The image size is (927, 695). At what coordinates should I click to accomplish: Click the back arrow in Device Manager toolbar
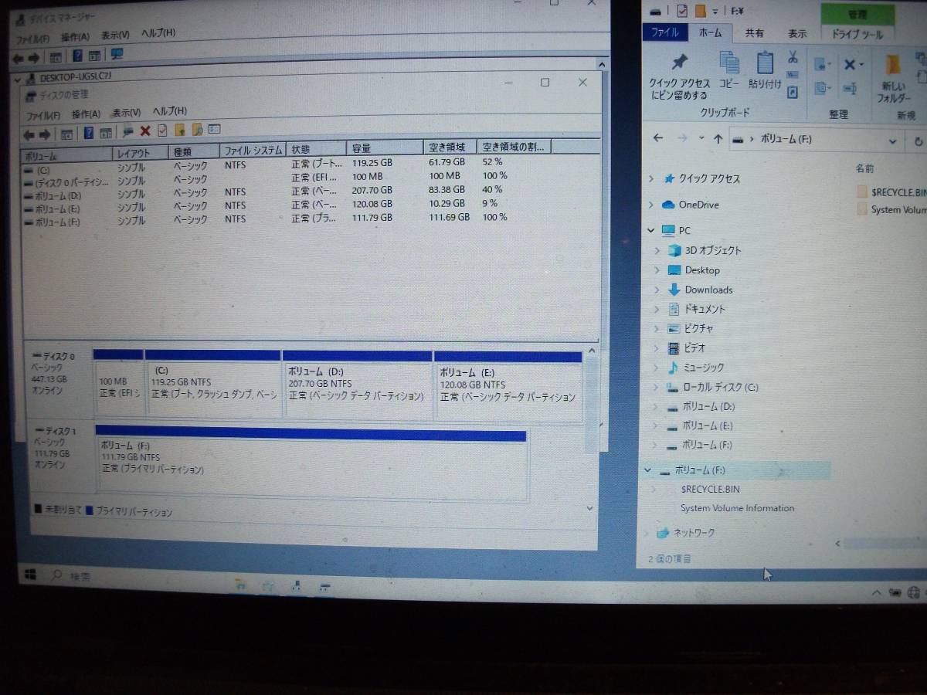(18, 58)
